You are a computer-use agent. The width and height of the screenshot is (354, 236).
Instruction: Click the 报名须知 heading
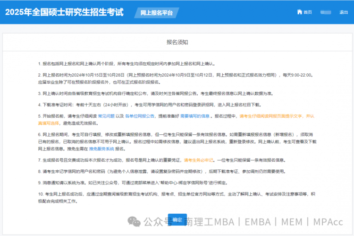point(177,42)
